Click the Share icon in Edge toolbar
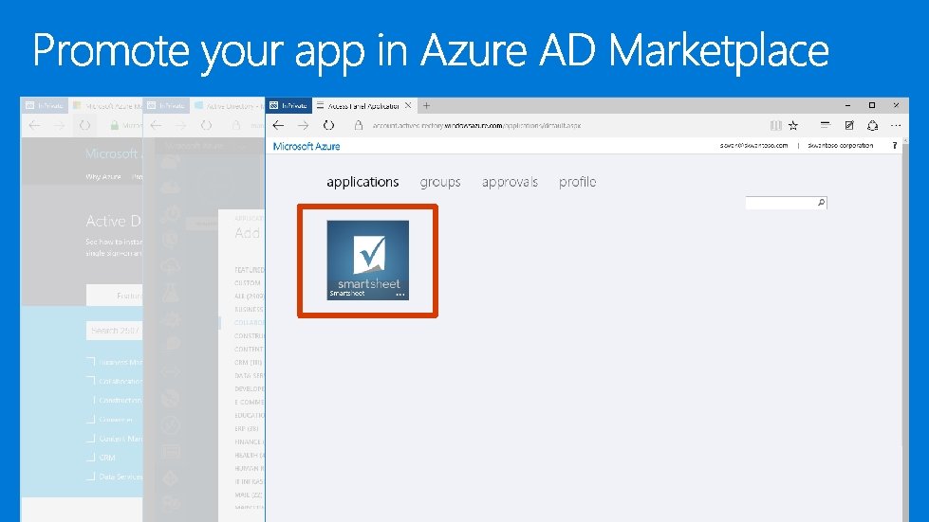Image resolution: width=929 pixels, height=522 pixels. [872, 125]
